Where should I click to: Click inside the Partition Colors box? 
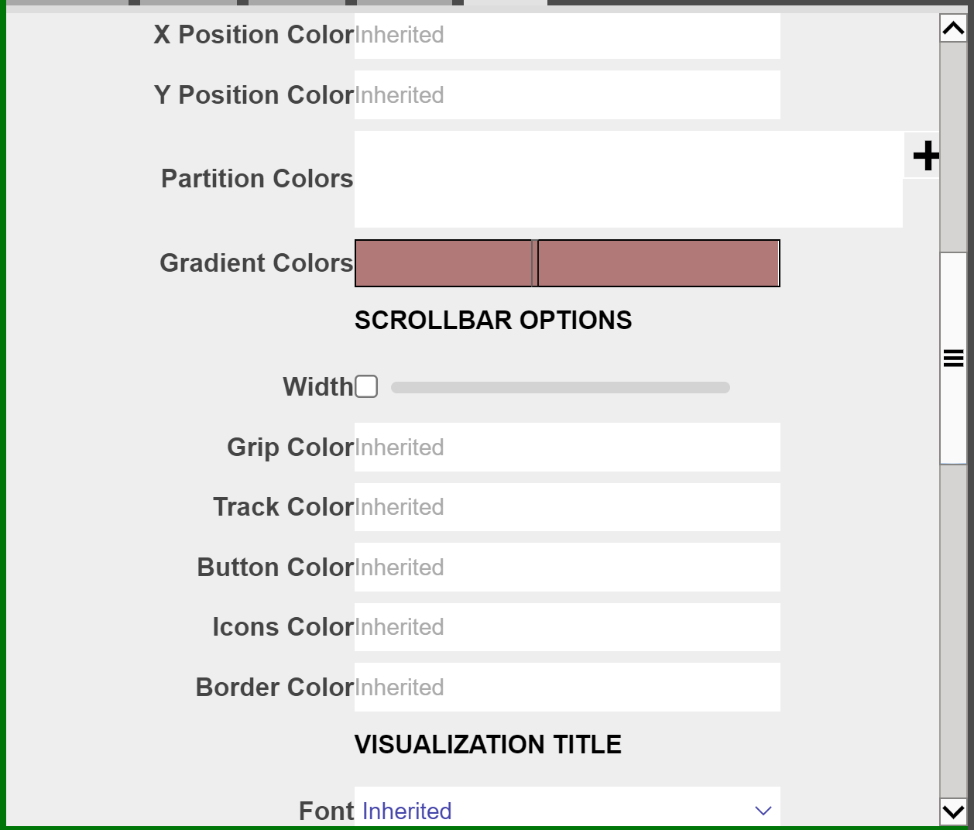(628, 179)
